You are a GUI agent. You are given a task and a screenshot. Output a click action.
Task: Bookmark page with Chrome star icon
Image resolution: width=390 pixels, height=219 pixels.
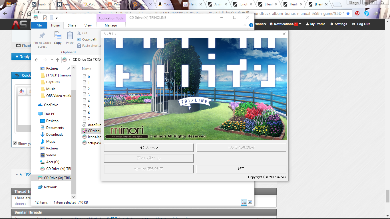point(348,13)
